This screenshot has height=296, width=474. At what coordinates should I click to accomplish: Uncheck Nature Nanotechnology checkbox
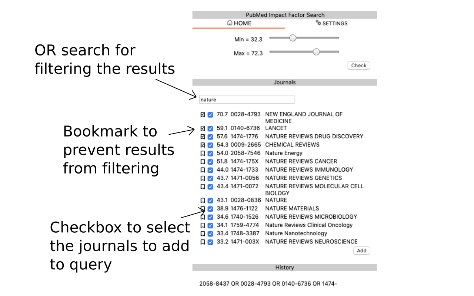click(210, 233)
